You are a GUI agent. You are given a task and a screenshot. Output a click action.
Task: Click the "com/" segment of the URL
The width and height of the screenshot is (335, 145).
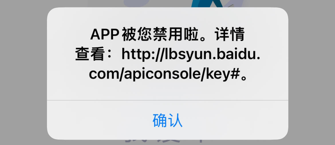click(106, 74)
